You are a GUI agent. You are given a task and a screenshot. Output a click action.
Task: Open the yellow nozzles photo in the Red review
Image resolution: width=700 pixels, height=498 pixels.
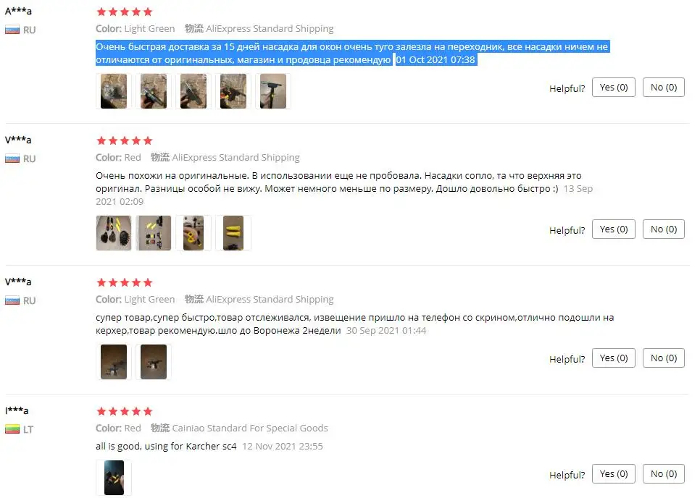coord(233,233)
